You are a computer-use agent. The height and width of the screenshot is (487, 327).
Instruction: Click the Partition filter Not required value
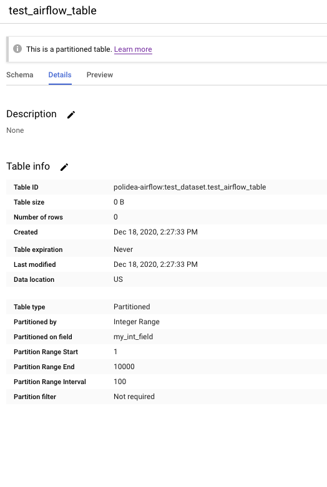pos(134,397)
